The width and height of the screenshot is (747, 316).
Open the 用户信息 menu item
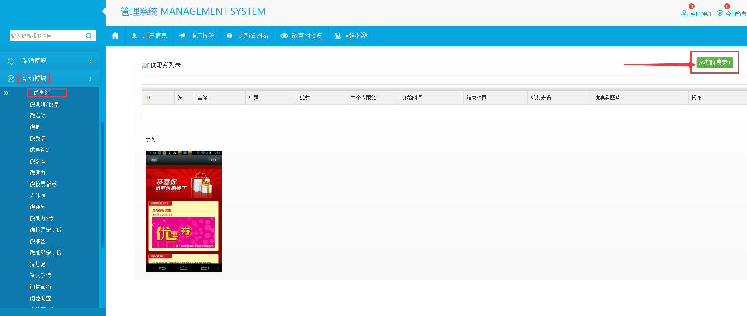(x=149, y=36)
